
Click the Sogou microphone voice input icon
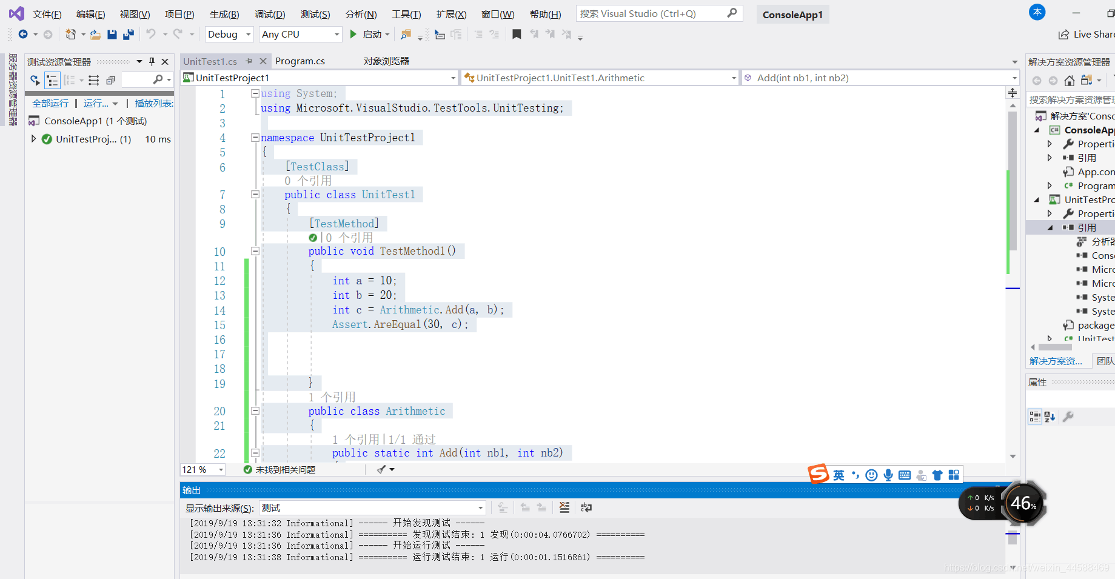point(888,475)
